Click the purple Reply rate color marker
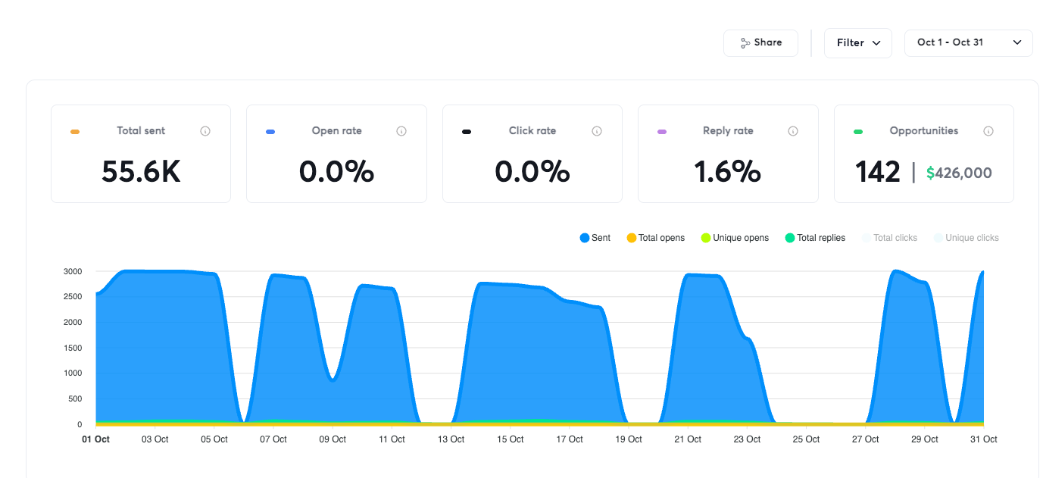The width and height of the screenshot is (1043, 478). point(662,132)
